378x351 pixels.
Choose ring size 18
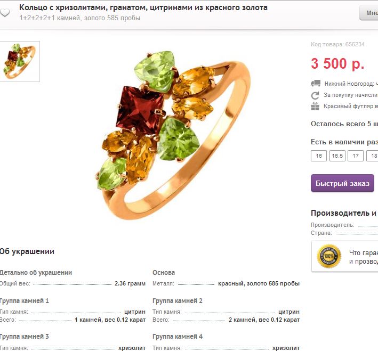[373, 156]
